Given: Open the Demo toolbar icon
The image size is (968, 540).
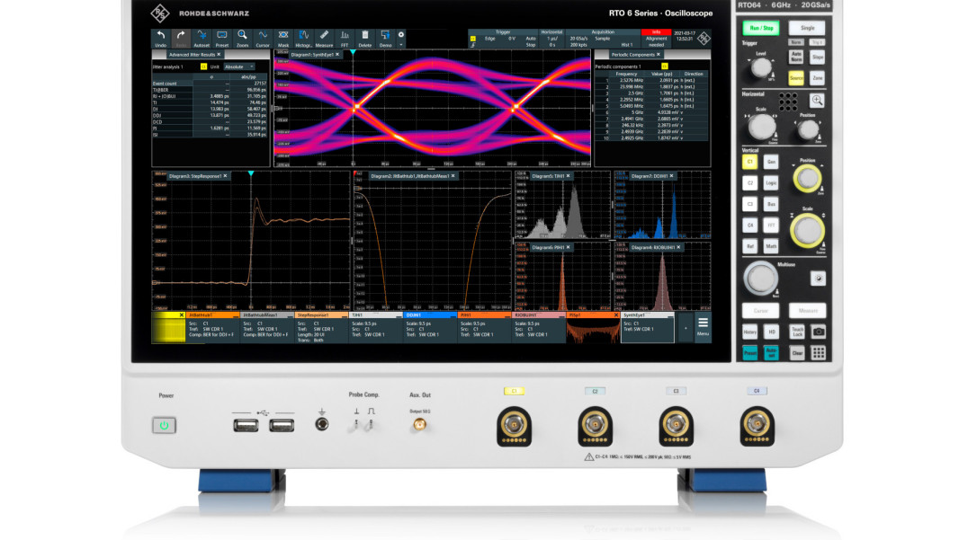Looking at the screenshot, I should [x=385, y=39].
